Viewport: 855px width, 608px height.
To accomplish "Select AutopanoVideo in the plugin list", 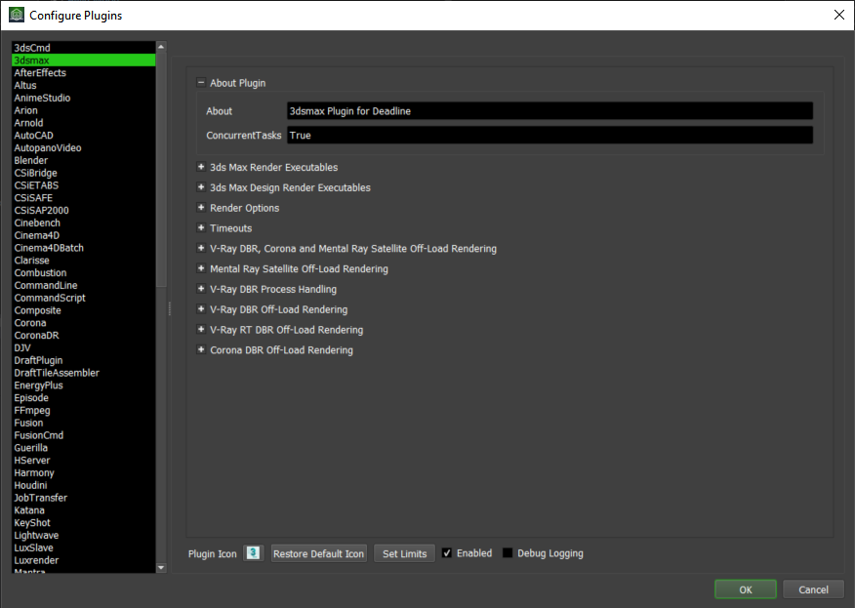I will [83, 147].
